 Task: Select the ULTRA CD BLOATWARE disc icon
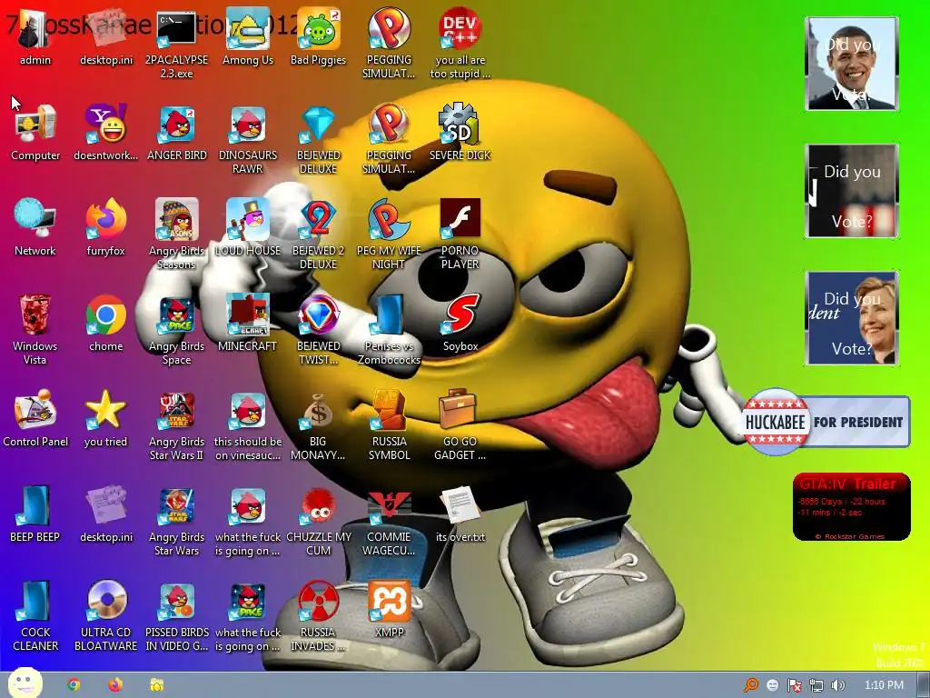pos(105,601)
